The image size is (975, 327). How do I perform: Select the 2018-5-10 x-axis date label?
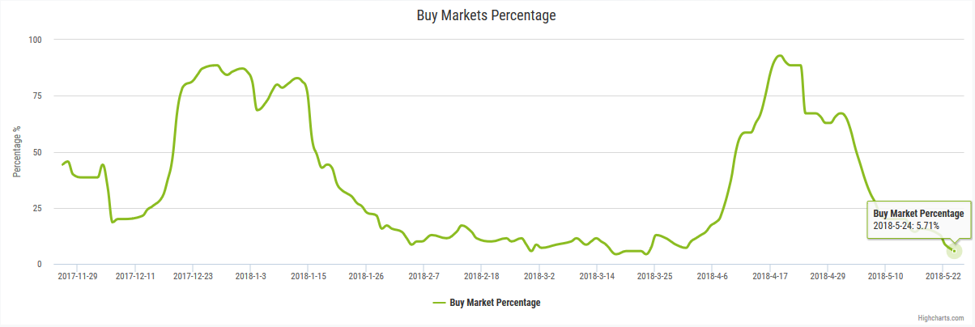(885, 276)
